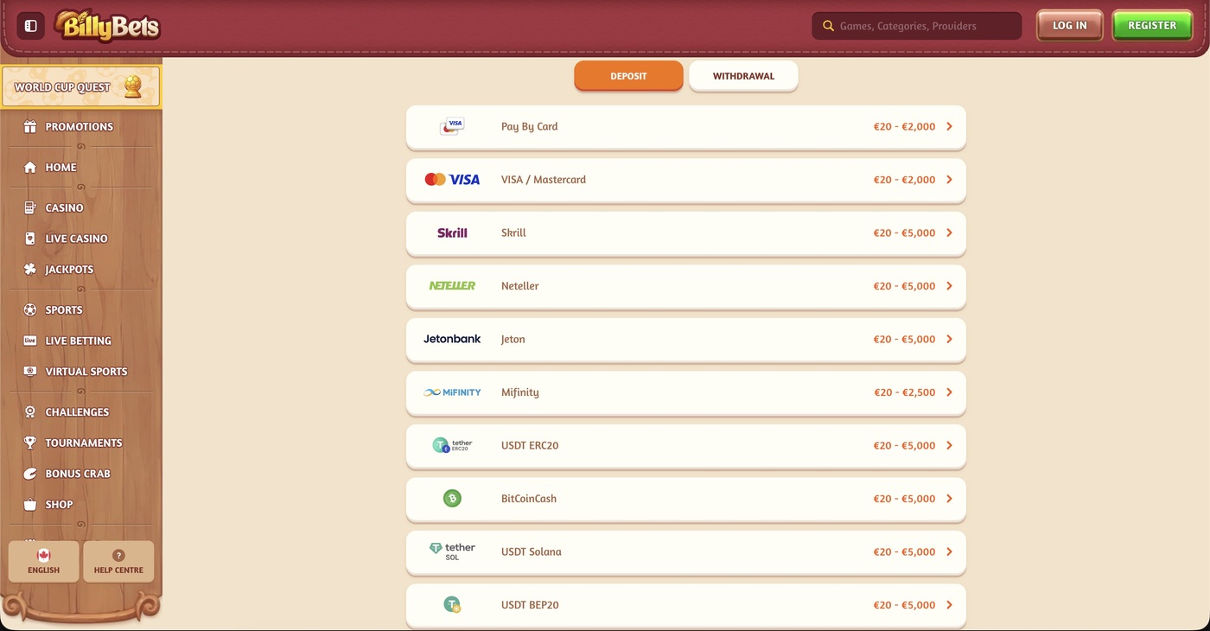
Task: Click the Shop bag icon
Action: (x=30, y=505)
